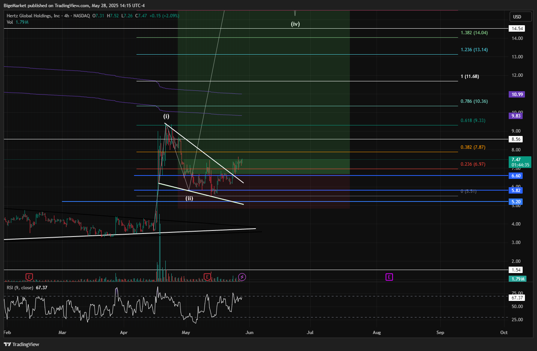Click the 9.00 price axis tick
The width and height of the screenshot is (537, 351).
coord(516,131)
